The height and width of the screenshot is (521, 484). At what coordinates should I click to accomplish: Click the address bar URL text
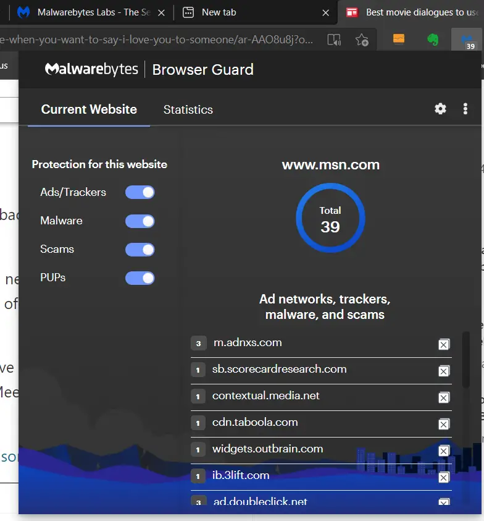(156, 40)
